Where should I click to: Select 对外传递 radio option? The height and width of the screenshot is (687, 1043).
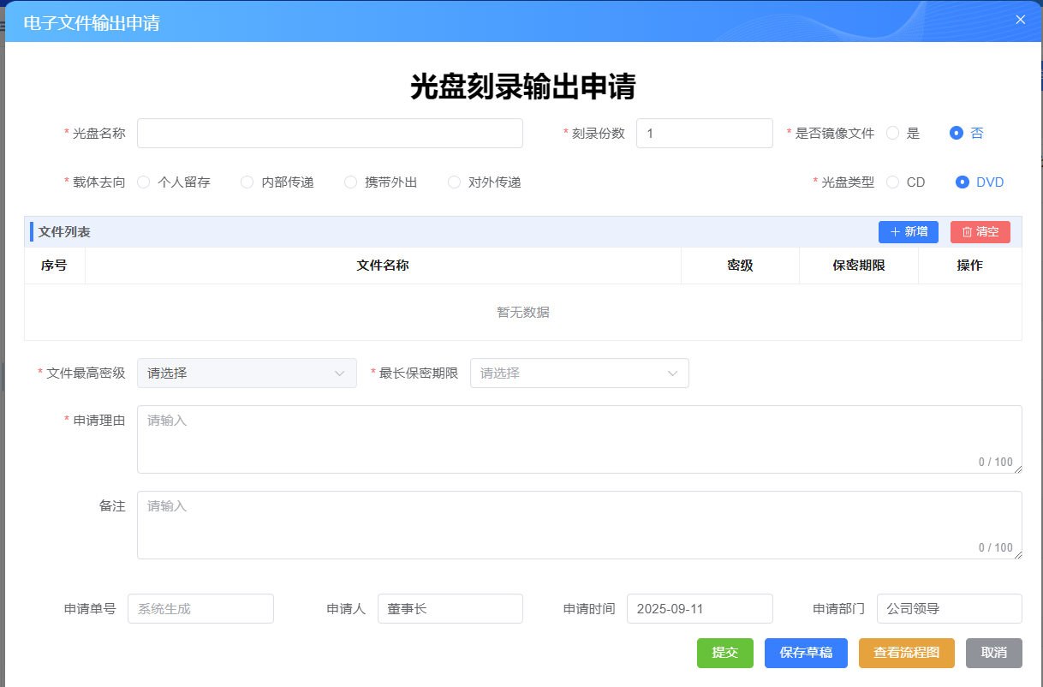[455, 182]
